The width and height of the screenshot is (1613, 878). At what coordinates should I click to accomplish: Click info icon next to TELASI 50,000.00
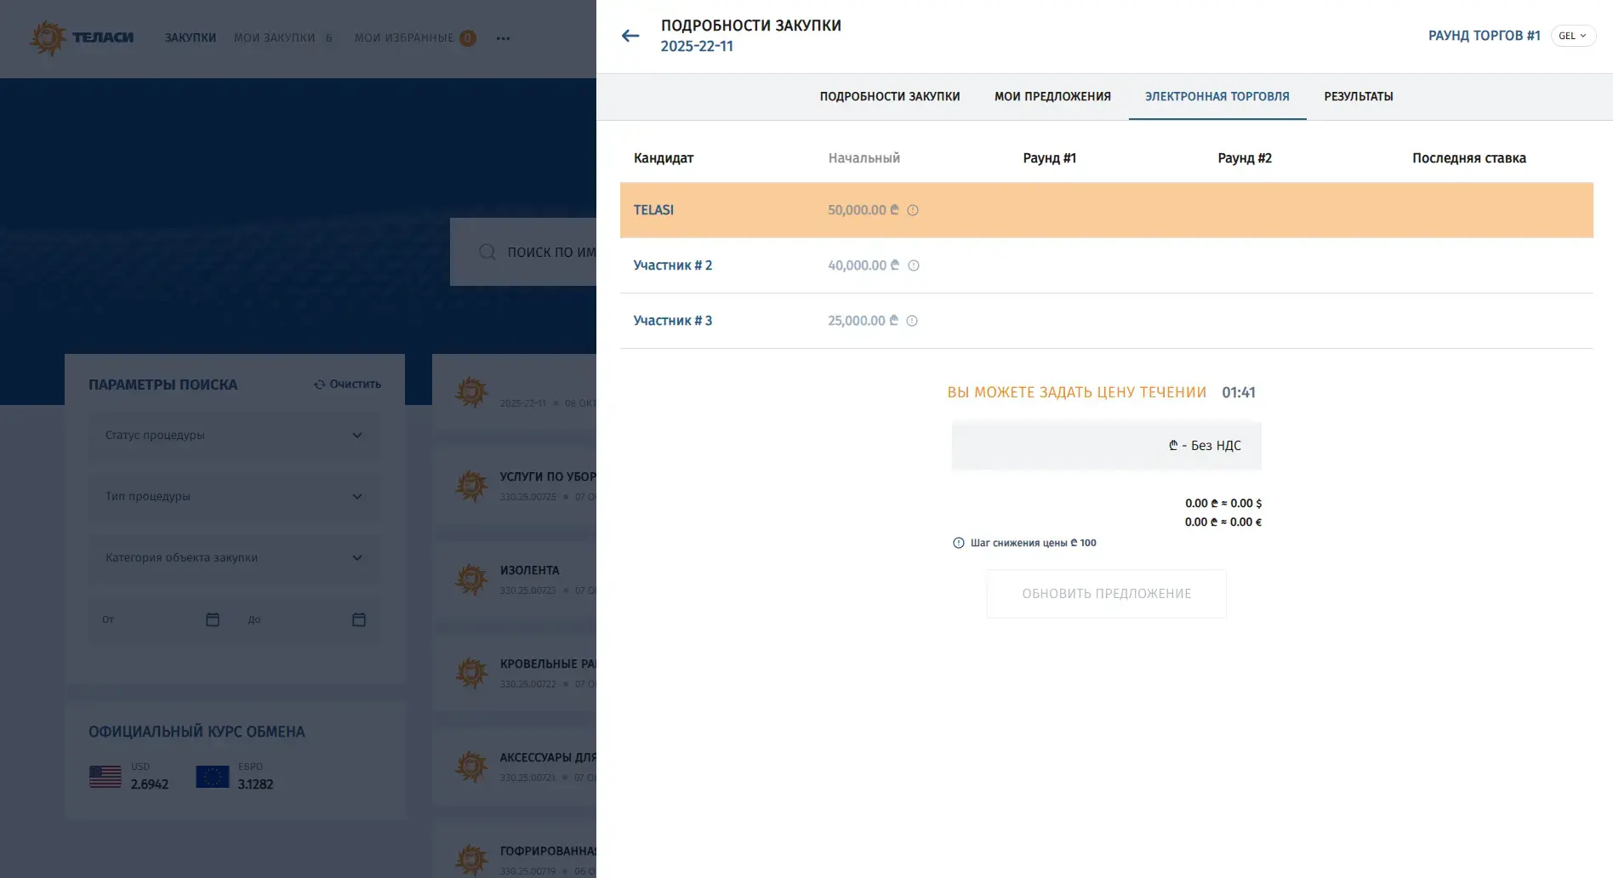[x=913, y=210]
